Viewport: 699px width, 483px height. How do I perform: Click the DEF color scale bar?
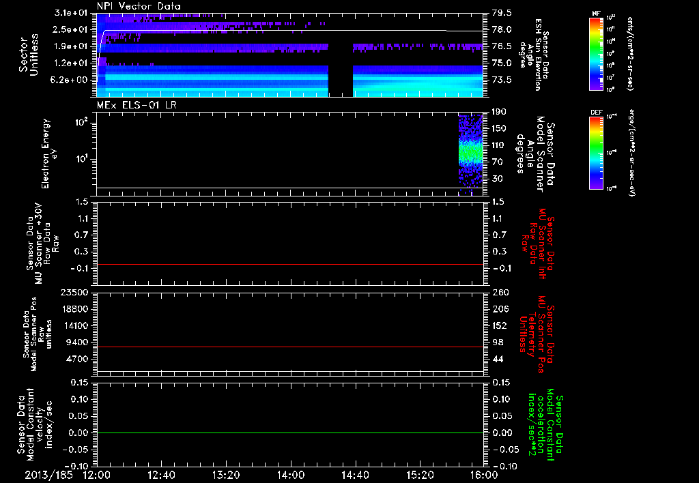(x=596, y=152)
